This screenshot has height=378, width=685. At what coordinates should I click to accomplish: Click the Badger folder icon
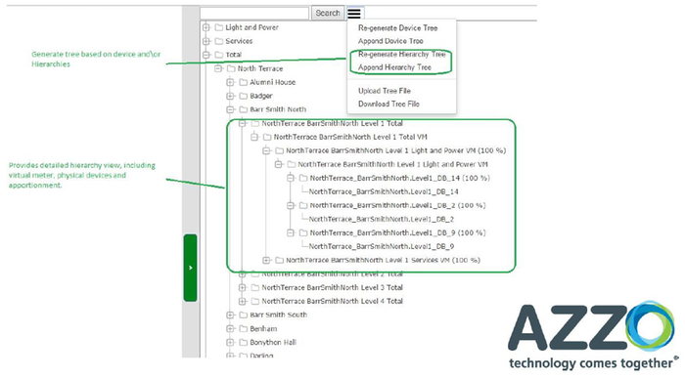tap(244, 96)
